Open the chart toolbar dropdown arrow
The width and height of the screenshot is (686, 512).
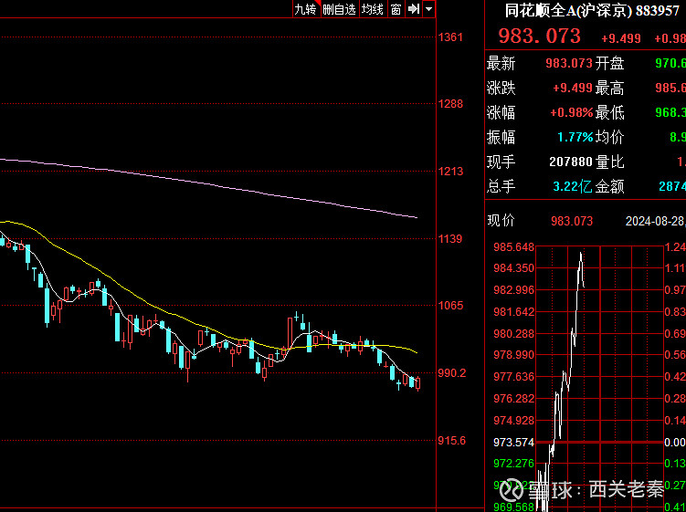coord(429,9)
